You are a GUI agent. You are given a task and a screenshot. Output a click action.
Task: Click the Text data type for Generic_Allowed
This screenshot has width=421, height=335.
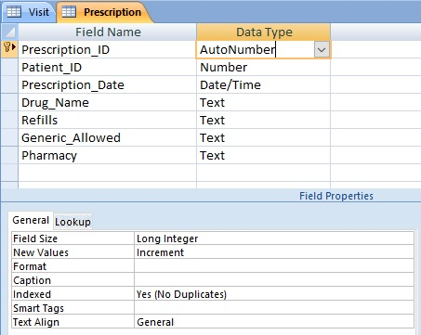click(264, 137)
